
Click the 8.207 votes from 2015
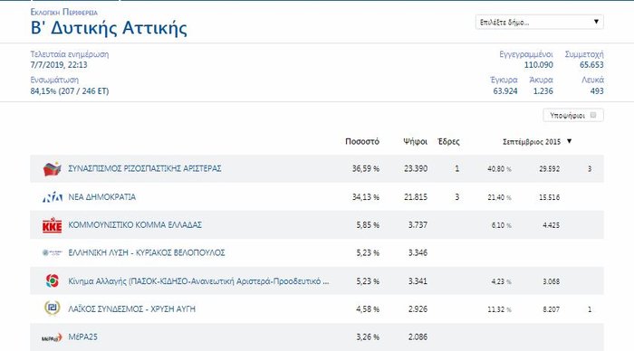(x=551, y=309)
